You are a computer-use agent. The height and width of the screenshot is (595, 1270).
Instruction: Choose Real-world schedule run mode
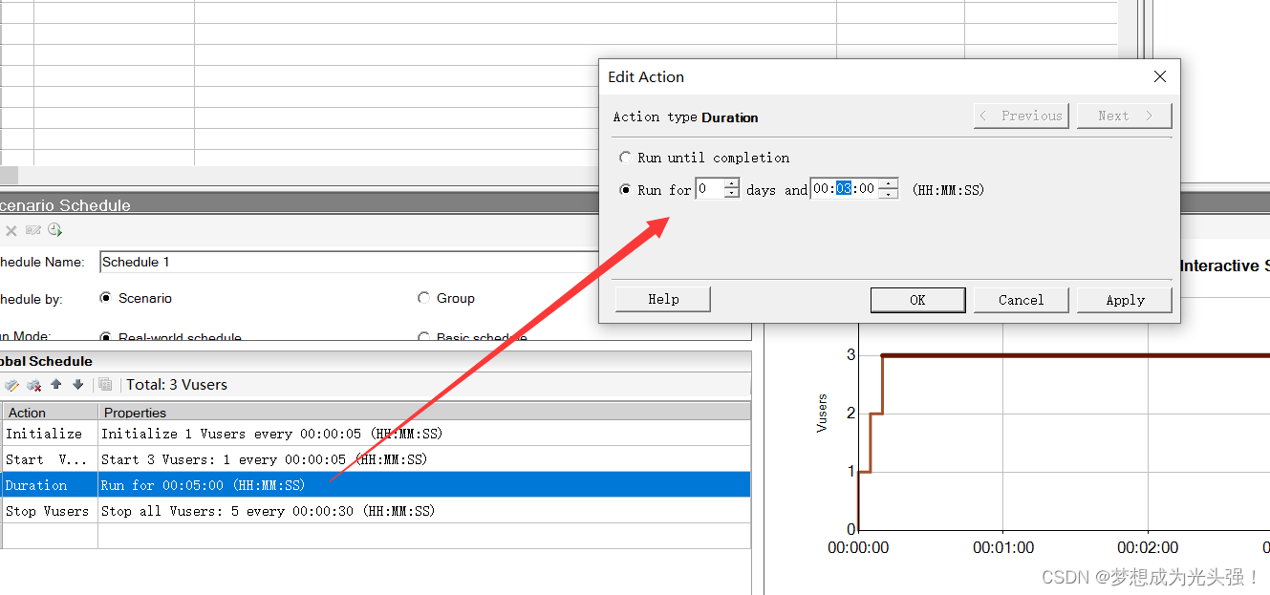[x=105, y=337]
